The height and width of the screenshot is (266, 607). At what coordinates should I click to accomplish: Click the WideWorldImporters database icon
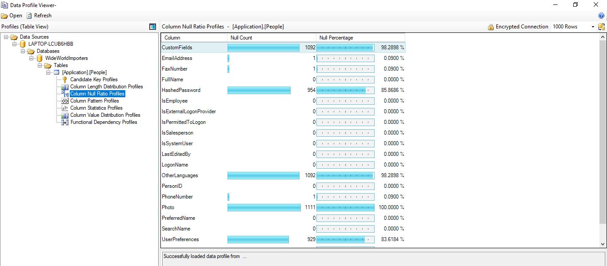(x=40, y=59)
